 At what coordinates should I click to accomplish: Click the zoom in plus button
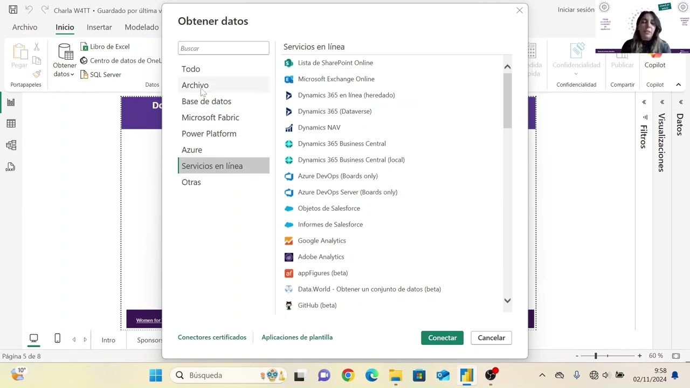639,356
